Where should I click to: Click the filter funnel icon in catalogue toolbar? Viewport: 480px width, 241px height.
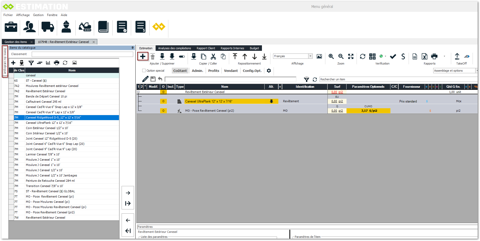click(31, 63)
